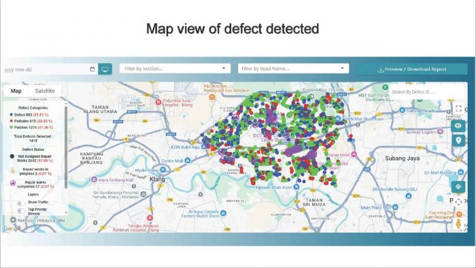
Task: Click the 'Klang' city map label
Action: pos(157,179)
